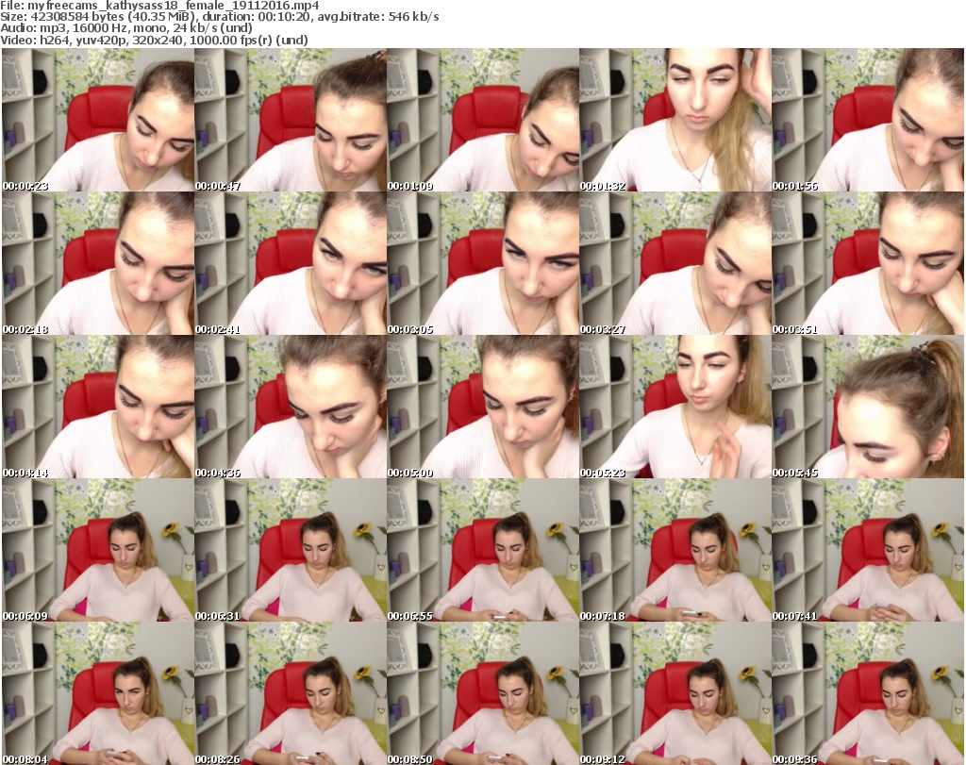Choose the thumbnail stamped 00:09:36
Viewport: 966px width, 765px height.
pos(868,693)
